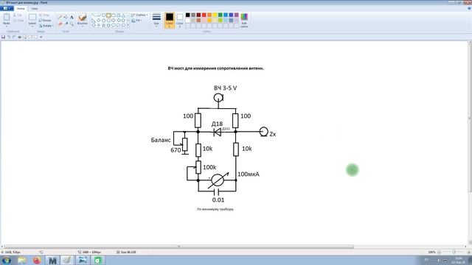This screenshot has height=265, width=472.
Task: Open Customize Quick Access Toolbar arrow
Action: point(41,37)
